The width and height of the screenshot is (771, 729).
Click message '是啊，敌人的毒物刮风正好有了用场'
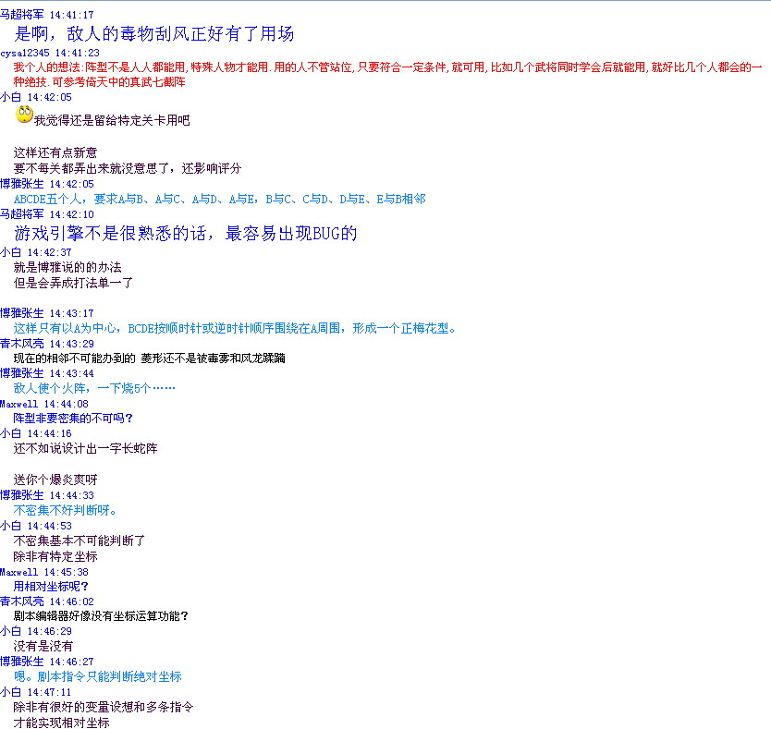pyautogui.click(x=153, y=34)
